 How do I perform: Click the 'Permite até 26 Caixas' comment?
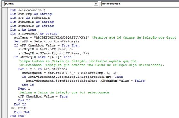[x=134, y=38]
